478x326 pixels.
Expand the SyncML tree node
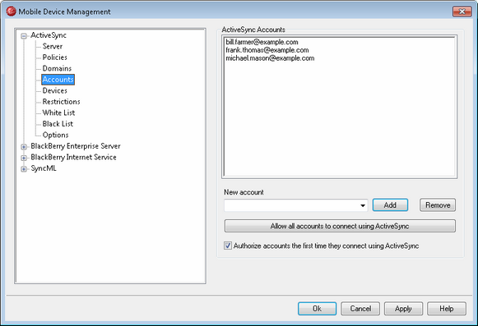tap(24, 169)
